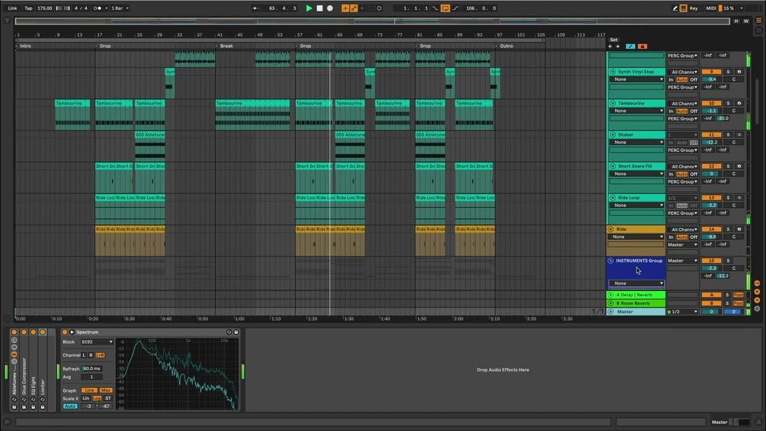Click the Session Record circle icon
This screenshot has width=766, height=431.
click(379, 8)
